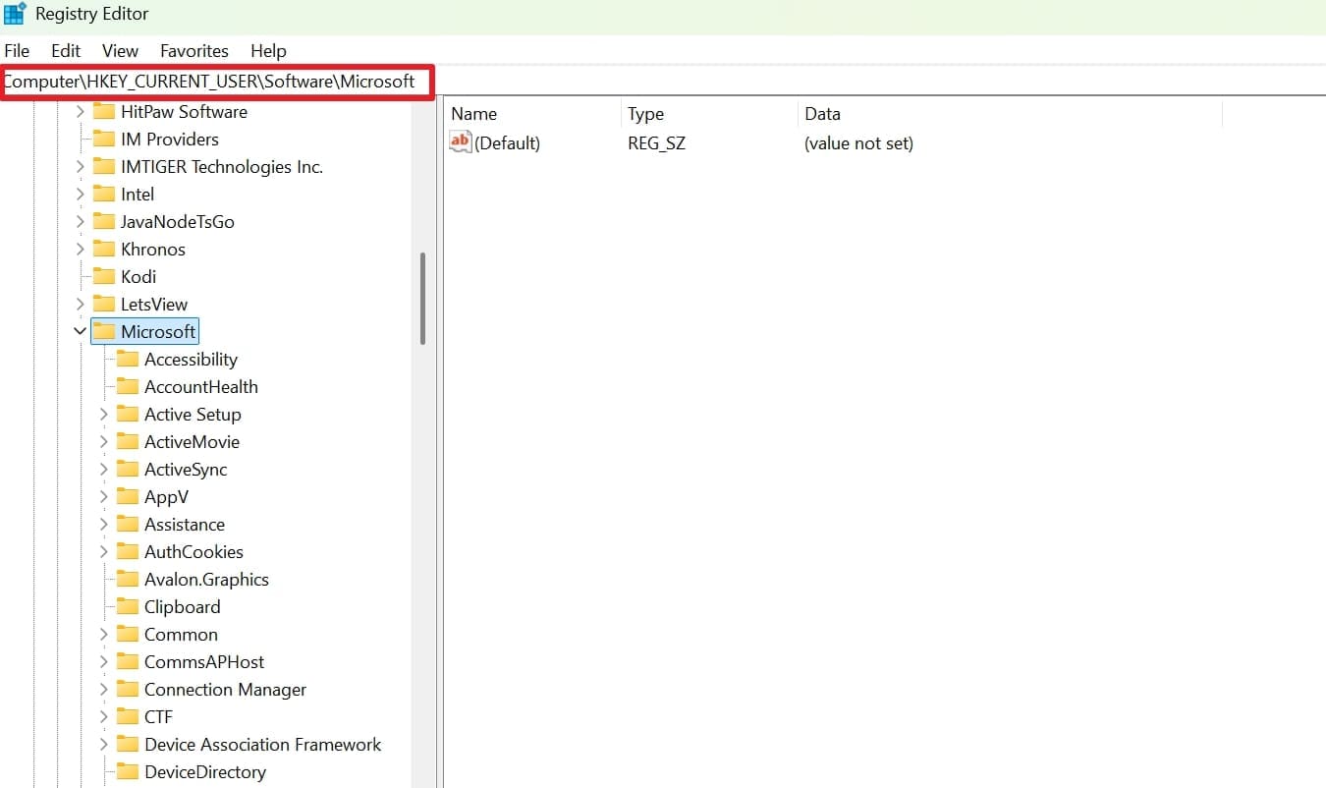The height and width of the screenshot is (788, 1326).
Task: Click the JavaNodeTsGo folder icon
Action: pos(104,221)
